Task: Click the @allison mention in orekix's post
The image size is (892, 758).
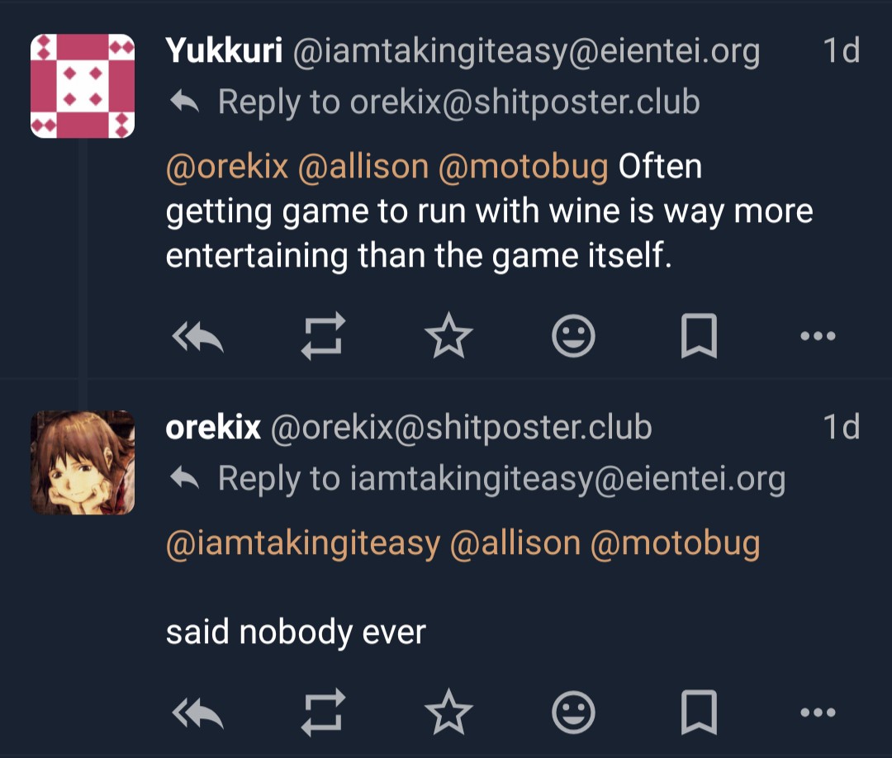Action: [515, 543]
